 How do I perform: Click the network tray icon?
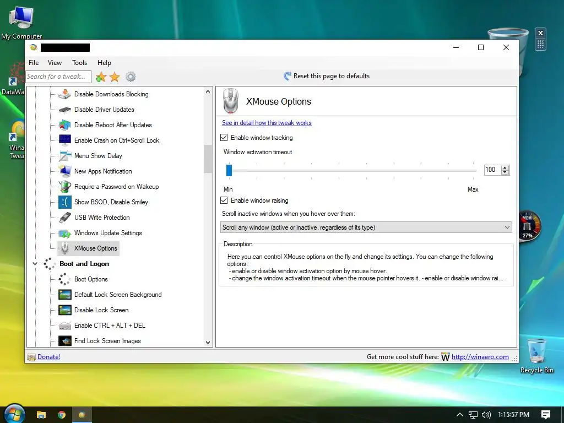tap(473, 415)
